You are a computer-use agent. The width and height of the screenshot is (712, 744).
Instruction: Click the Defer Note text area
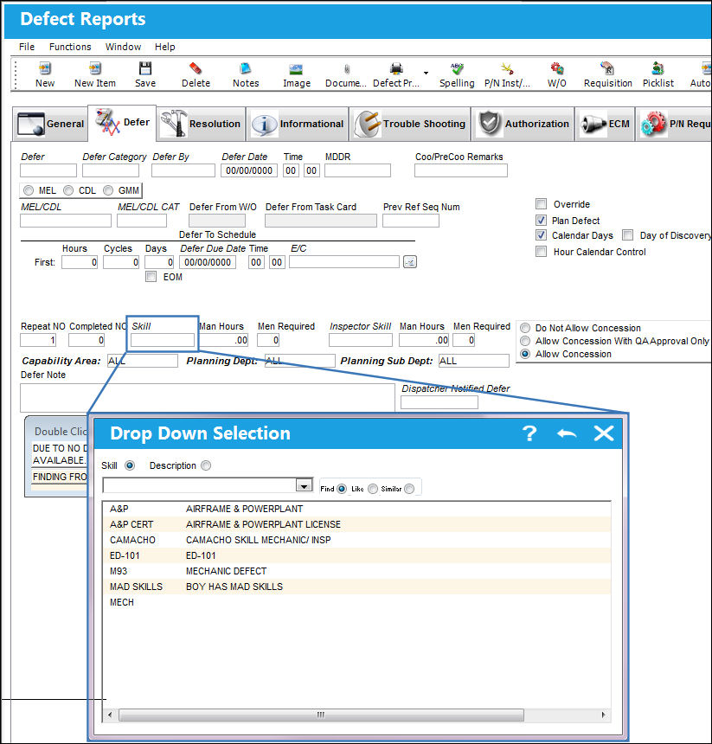pyautogui.click(x=208, y=398)
